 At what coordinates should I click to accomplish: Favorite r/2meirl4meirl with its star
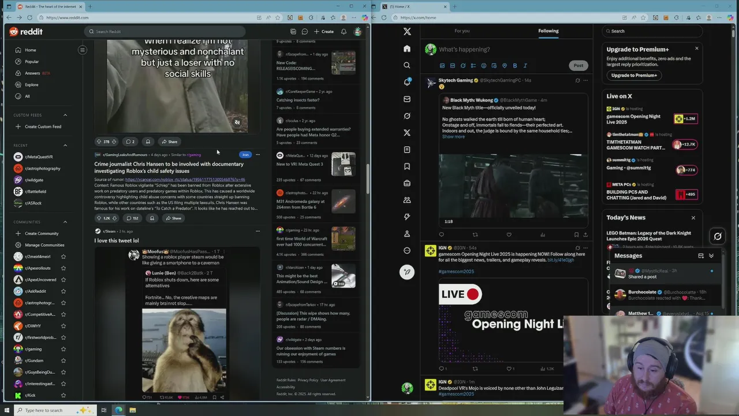click(x=64, y=257)
